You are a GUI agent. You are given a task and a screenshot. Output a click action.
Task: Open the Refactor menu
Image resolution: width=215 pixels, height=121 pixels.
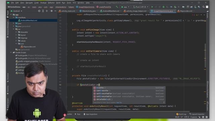pyautogui.click(x=51, y=3)
